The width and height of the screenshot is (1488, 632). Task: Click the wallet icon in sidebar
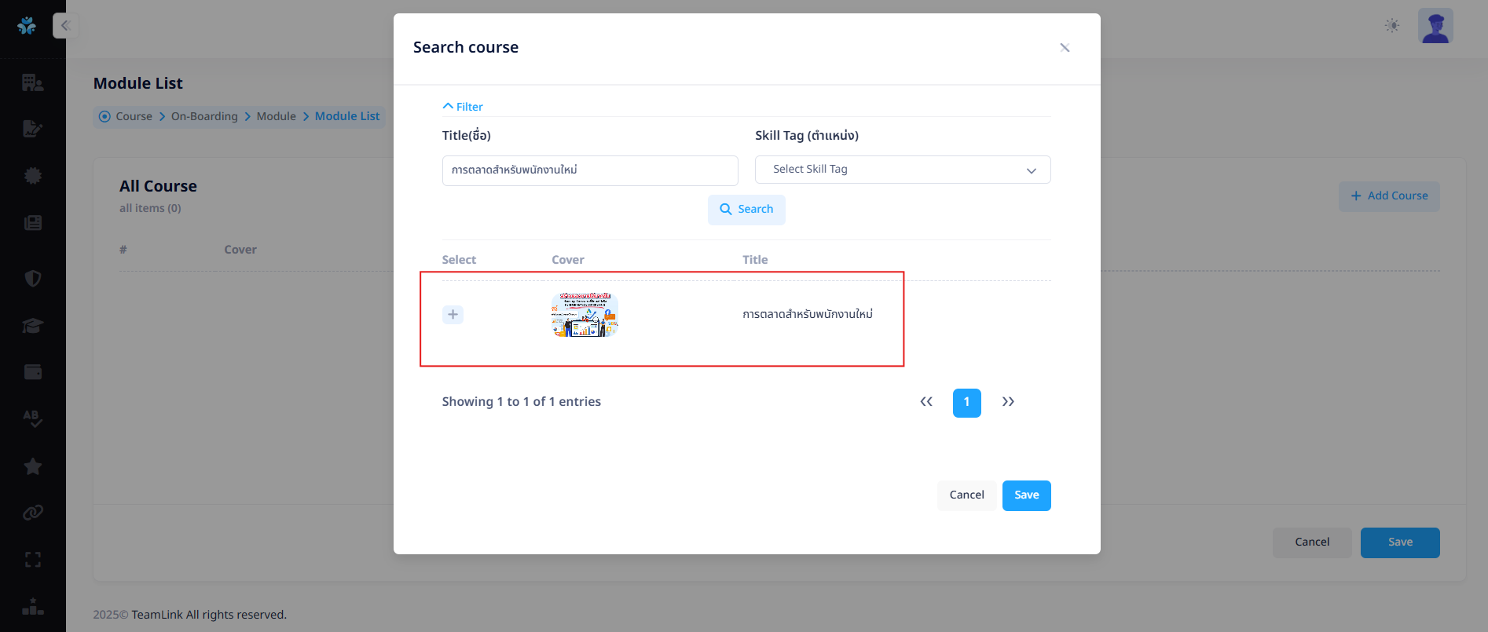tap(32, 372)
